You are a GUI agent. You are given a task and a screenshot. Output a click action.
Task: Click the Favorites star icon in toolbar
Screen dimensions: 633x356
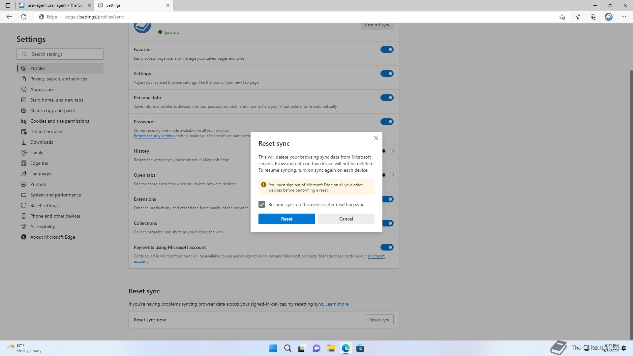pos(579,17)
